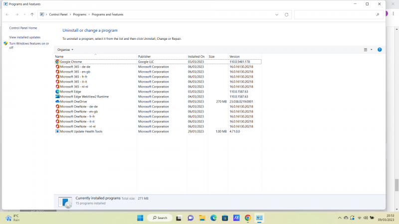Click the Microsoft OneNote - en-gb Office icon
The image size is (399, 224).
pos(57,111)
